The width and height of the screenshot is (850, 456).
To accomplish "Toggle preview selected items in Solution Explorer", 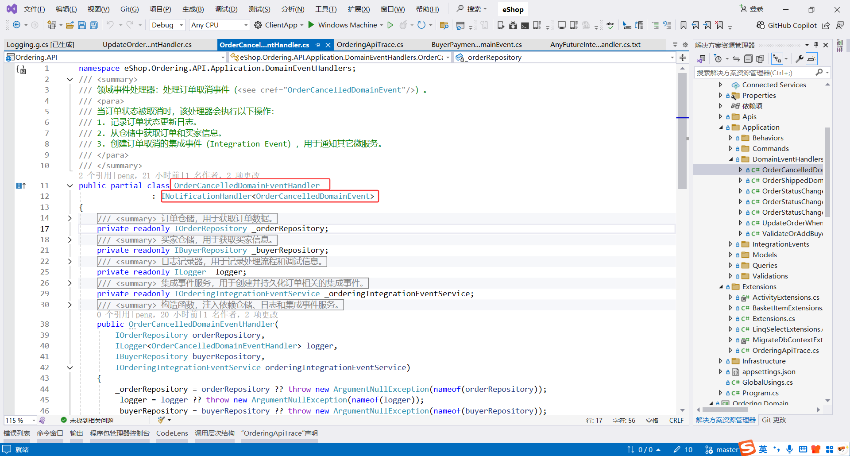I will (811, 58).
